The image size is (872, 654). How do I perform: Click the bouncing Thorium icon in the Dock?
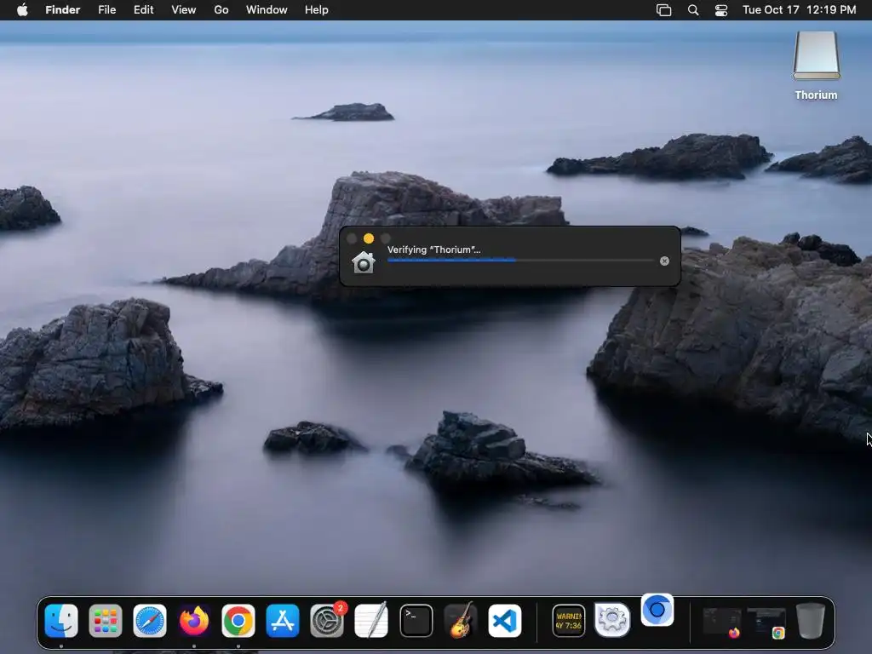(x=657, y=610)
